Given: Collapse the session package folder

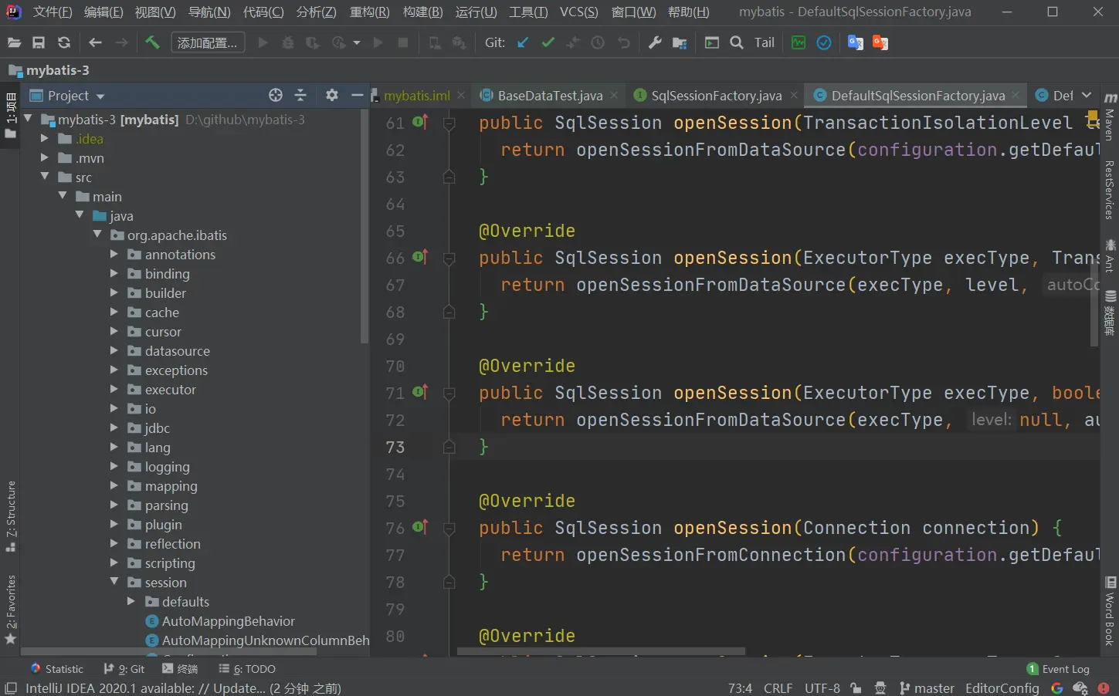Looking at the screenshot, I should (x=114, y=583).
